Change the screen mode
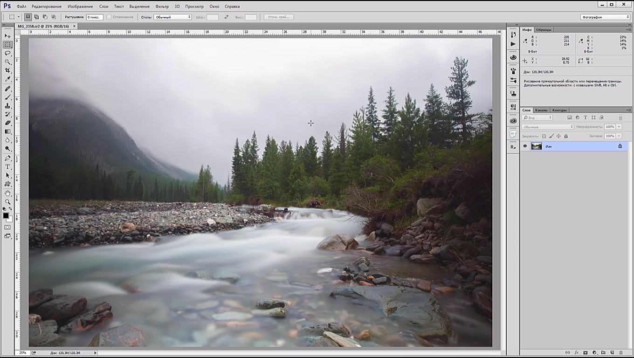The height and width of the screenshot is (358, 634). pyautogui.click(x=7, y=236)
